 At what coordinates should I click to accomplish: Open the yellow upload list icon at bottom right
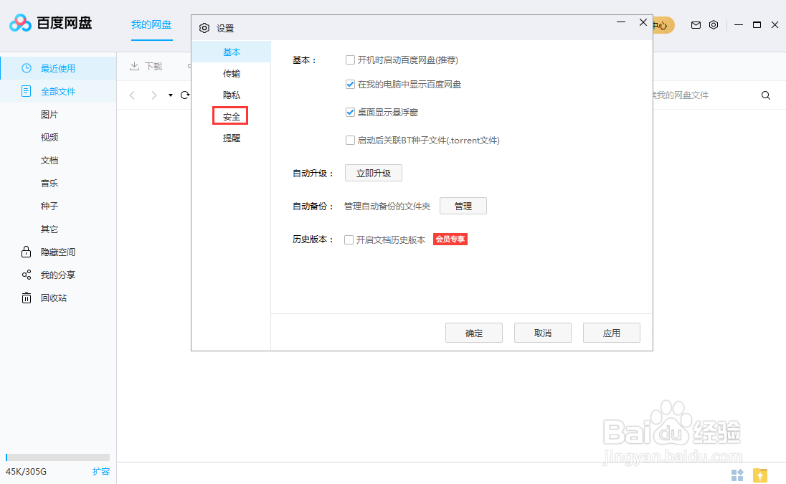[x=760, y=475]
